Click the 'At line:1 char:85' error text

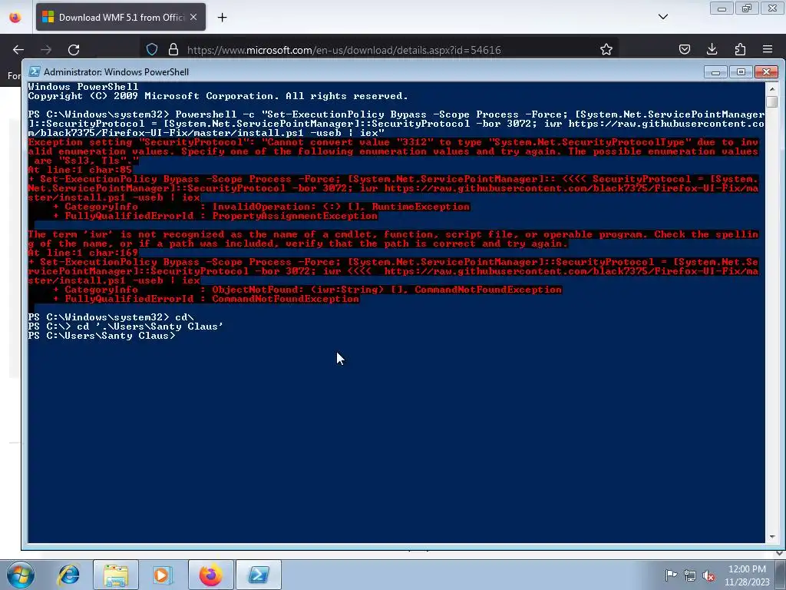coord(80,170)
